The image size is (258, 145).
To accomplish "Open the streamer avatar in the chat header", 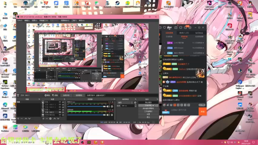I will tap(170, 27).
